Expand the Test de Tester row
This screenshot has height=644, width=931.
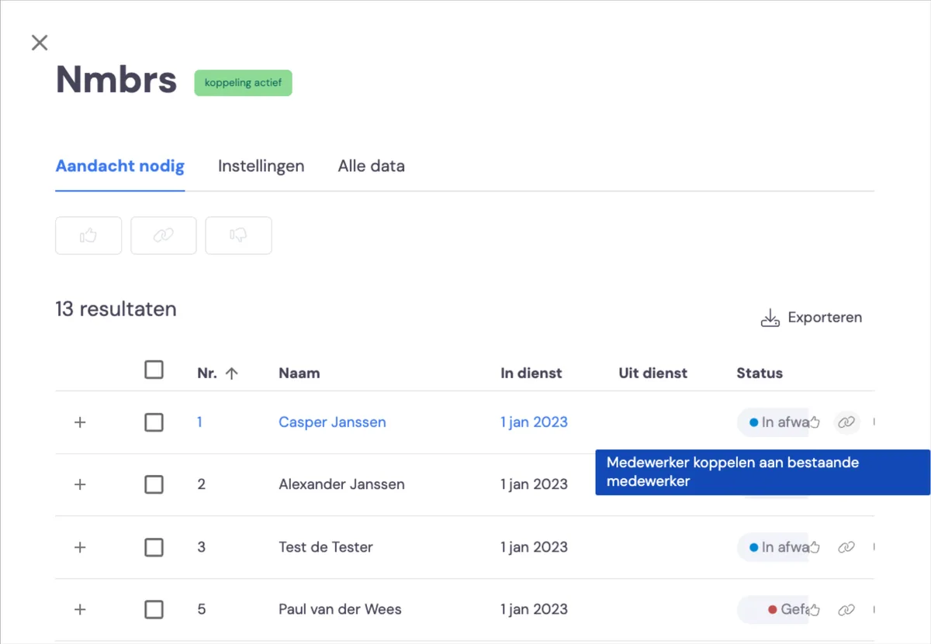tap(80, 547)
